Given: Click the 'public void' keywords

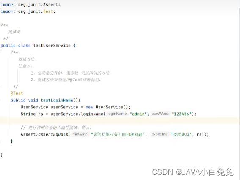Looking at the screenshot, I should (24, 100).
